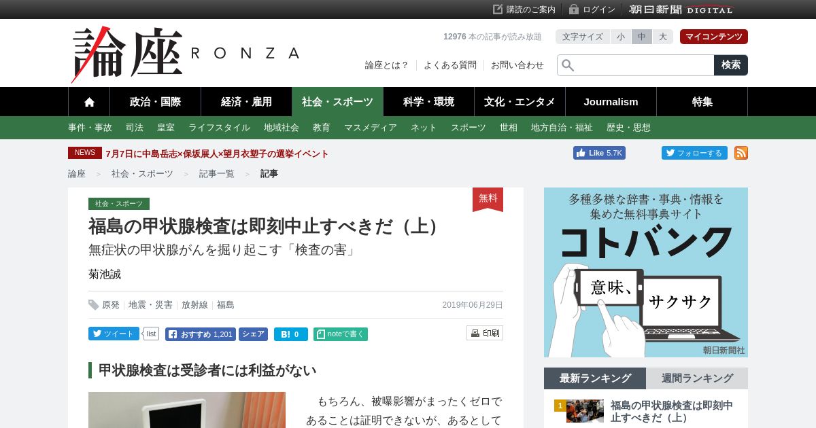The height and width of the screenshot is (428, 816).
Task: Open ネット subcategory
Action: point(424,128)
